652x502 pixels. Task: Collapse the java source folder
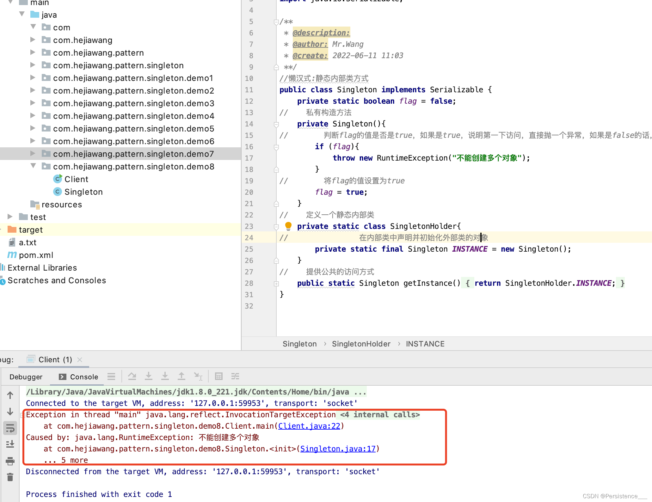(x=22, y=14)
